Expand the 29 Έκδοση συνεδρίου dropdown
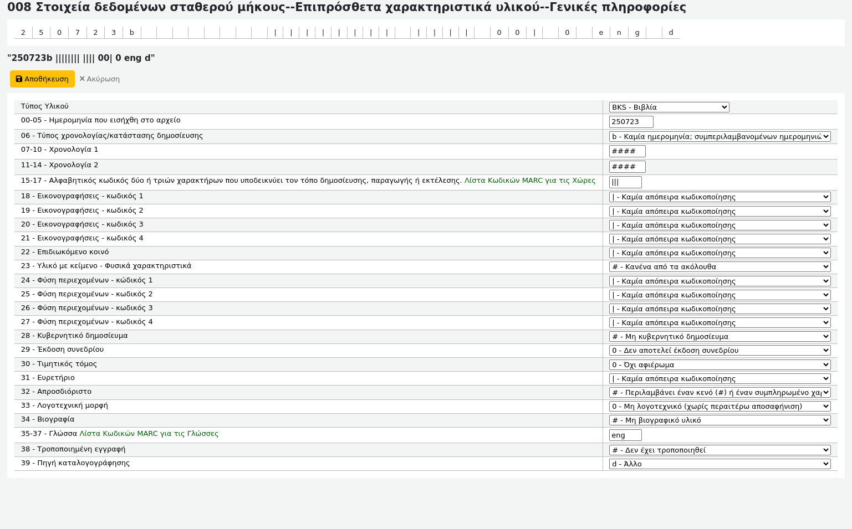 pos(719,351)
